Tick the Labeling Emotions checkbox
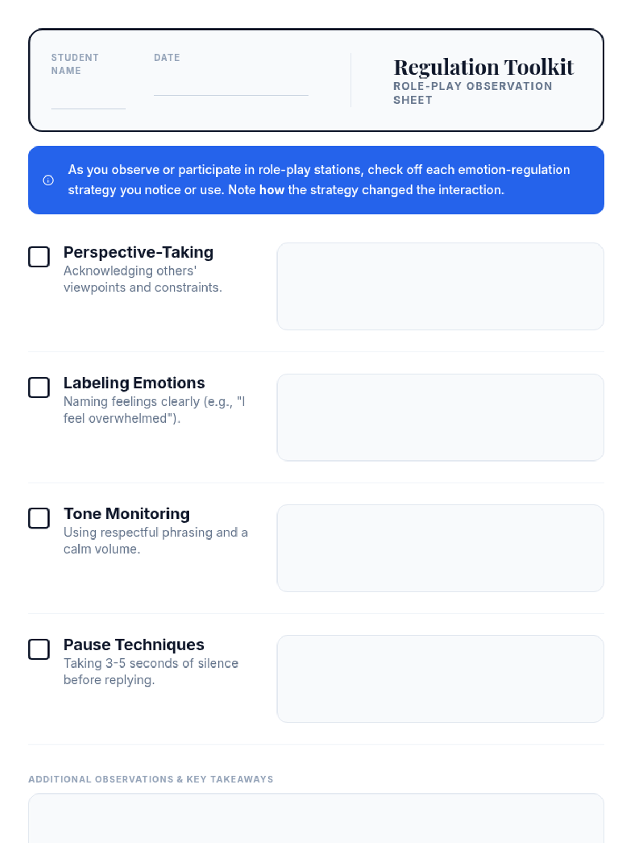 (39, 387)
